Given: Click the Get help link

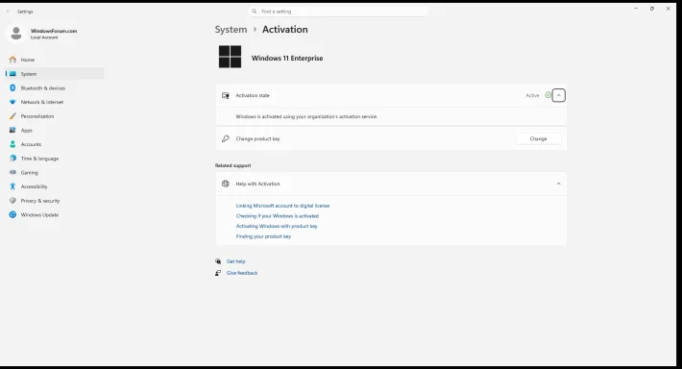Looking at the screenshot, I should 235,261.
